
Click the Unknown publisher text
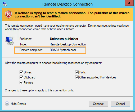pyautogui.click(x=64, y=39)
